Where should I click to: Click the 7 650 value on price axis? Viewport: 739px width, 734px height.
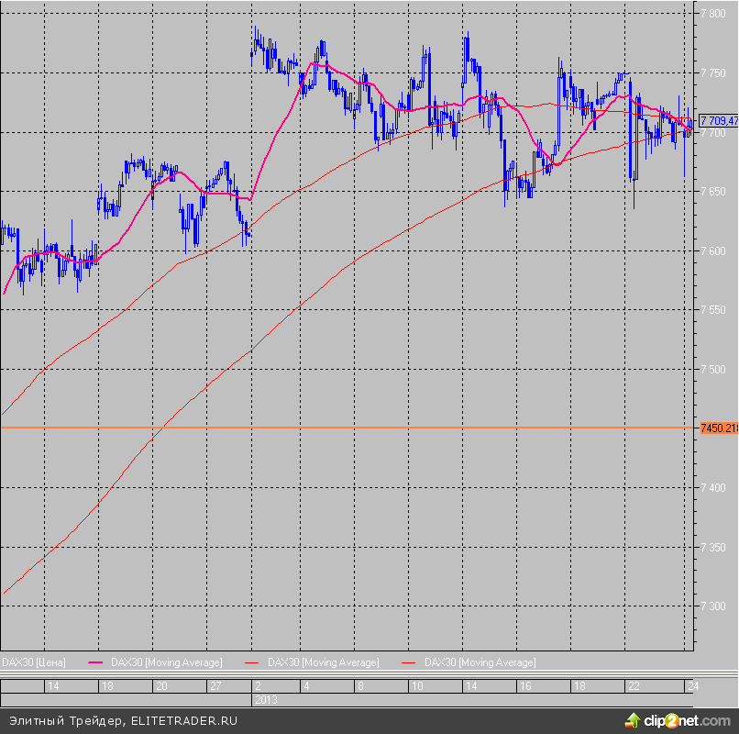[x=713, y=192]
